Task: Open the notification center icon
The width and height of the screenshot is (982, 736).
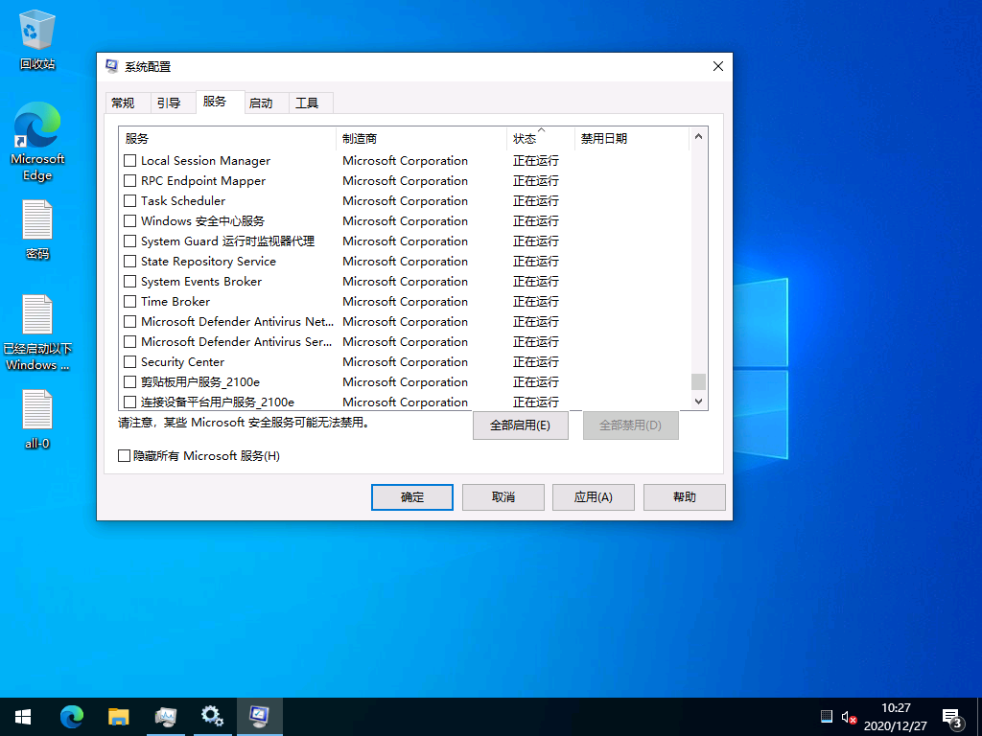Action: (953, 719)
